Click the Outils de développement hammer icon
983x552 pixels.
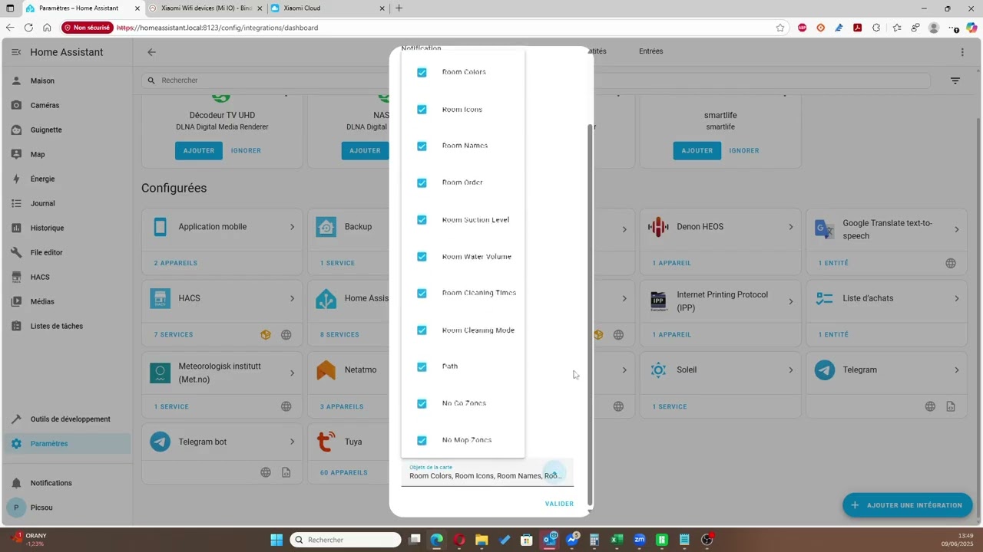coord(16,419)
